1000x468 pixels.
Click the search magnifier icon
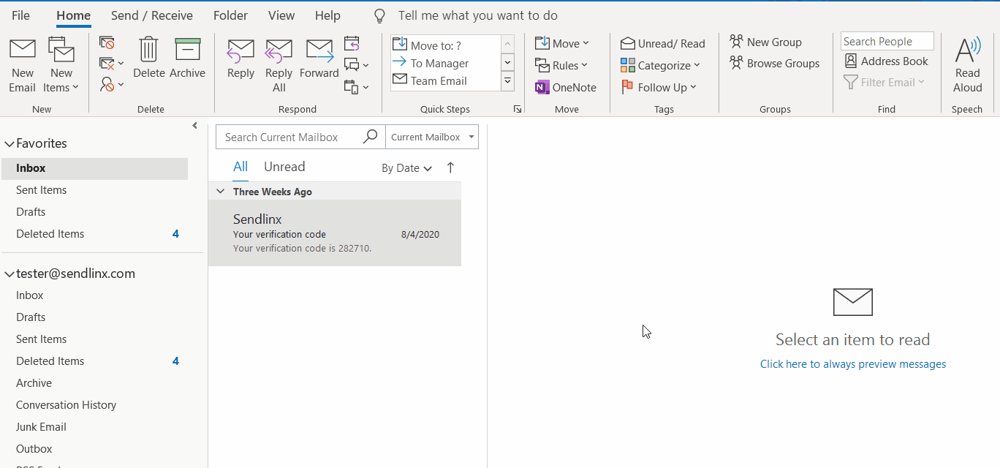(371, 137)
